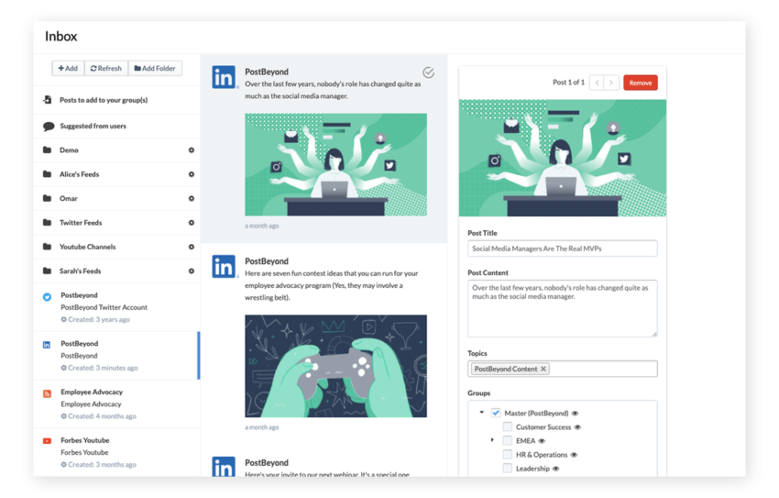Click the Youtube Channels folder icon

[x=47, y=246]
